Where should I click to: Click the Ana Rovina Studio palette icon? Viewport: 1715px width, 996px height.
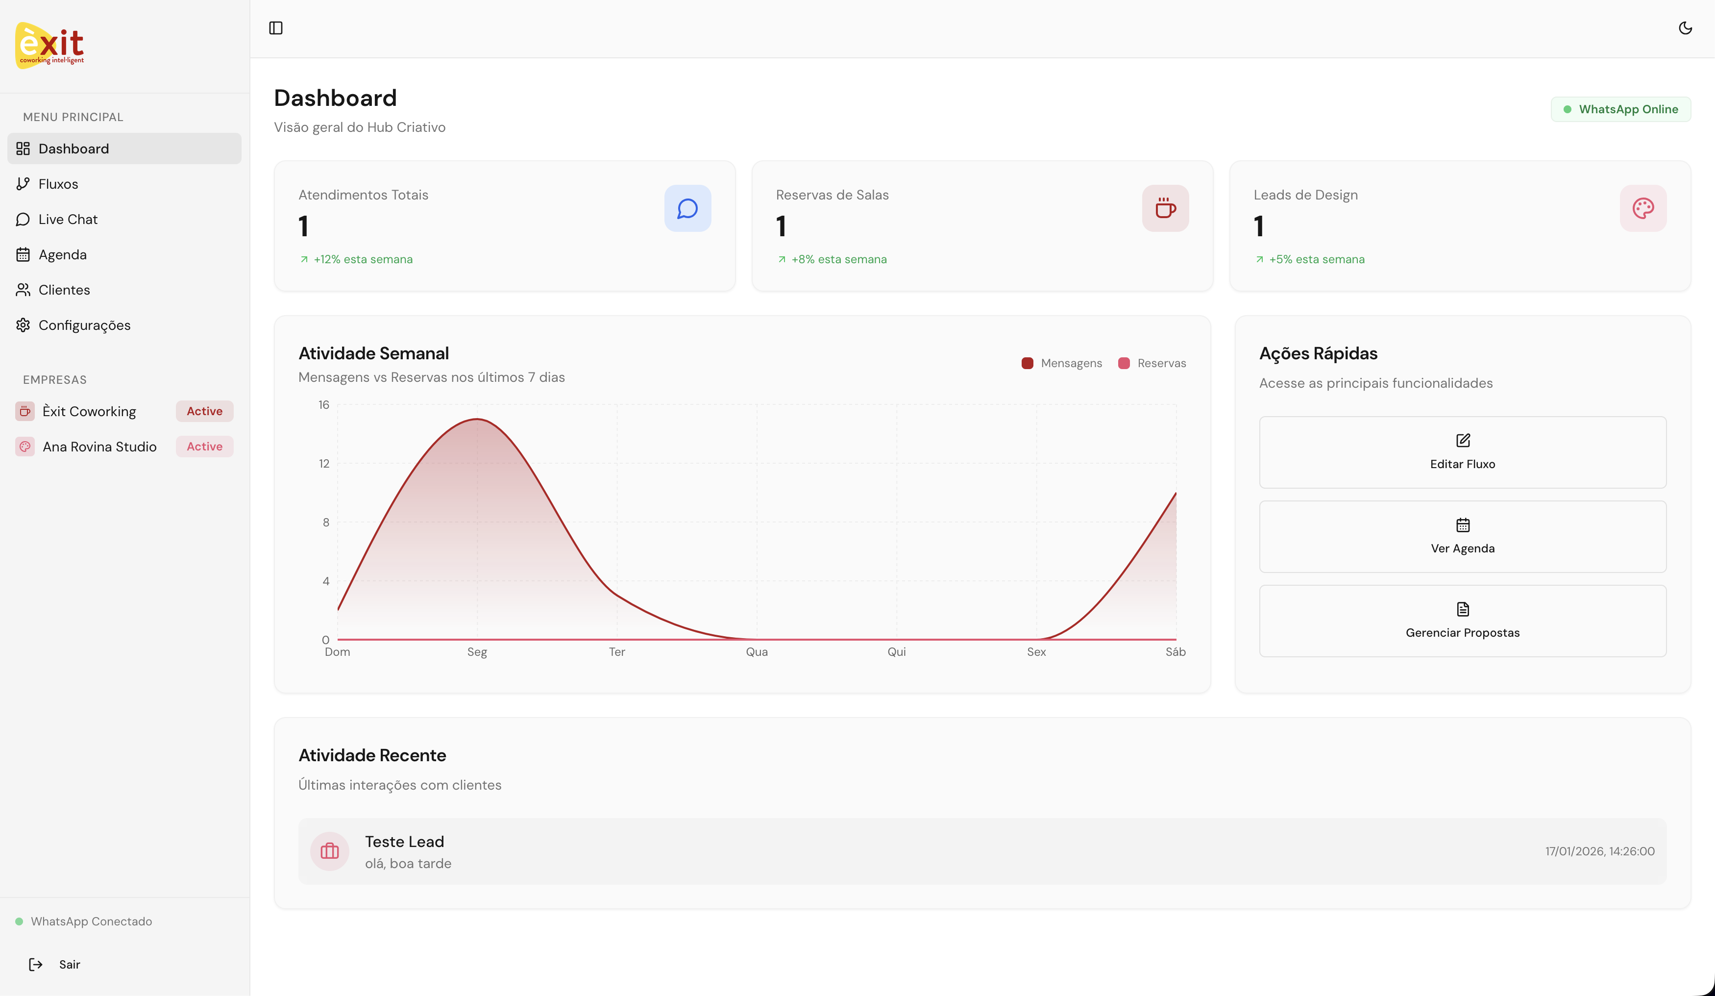(x=25, y=447)
